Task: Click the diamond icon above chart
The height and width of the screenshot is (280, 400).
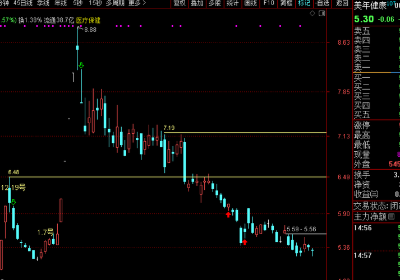Action: click(x=312, y=13)
